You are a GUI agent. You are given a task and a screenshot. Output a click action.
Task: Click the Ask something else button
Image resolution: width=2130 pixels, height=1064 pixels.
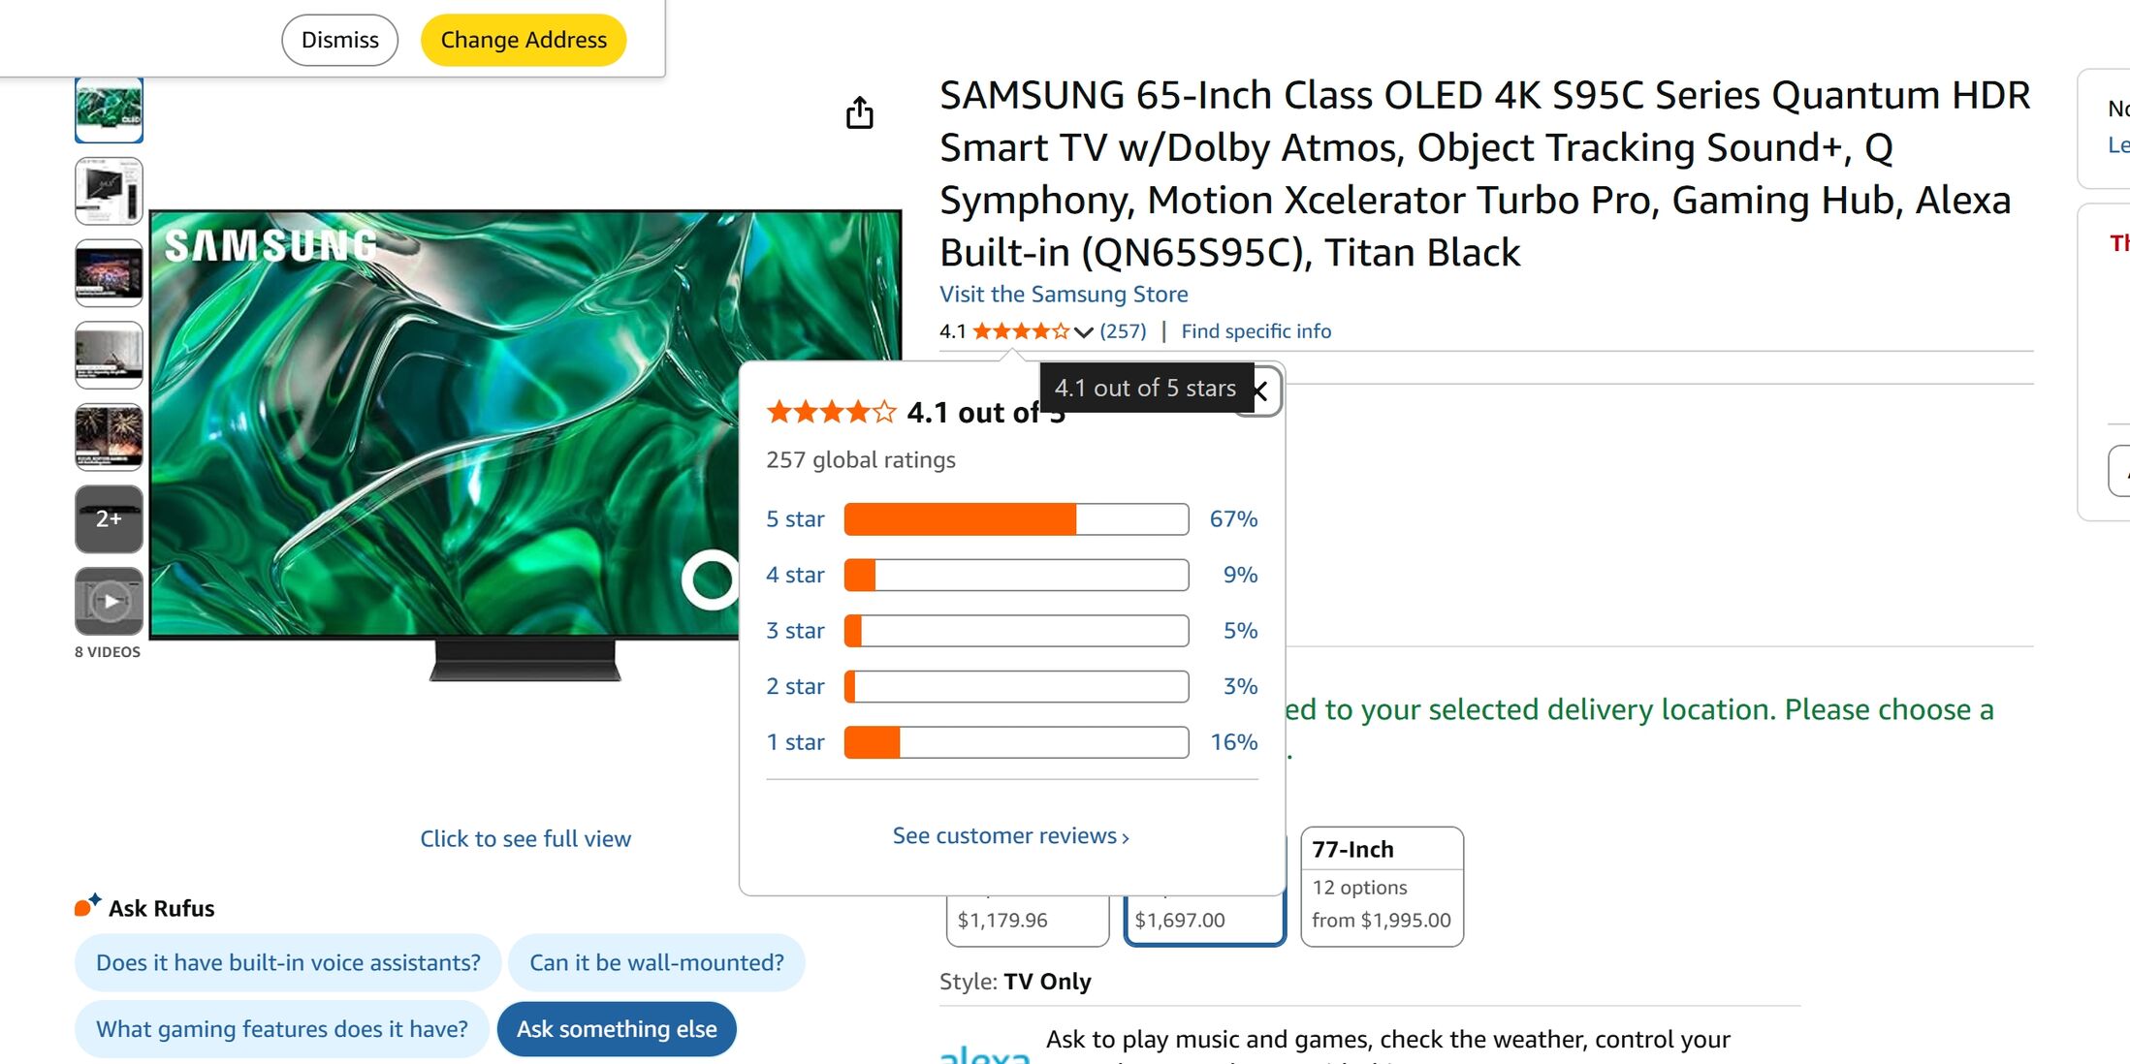pyautogui.click(x=617, y=1029)
